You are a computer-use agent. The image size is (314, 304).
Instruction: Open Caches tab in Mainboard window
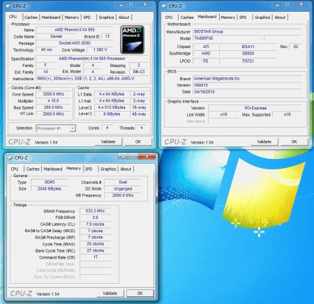tap(187, 17)
